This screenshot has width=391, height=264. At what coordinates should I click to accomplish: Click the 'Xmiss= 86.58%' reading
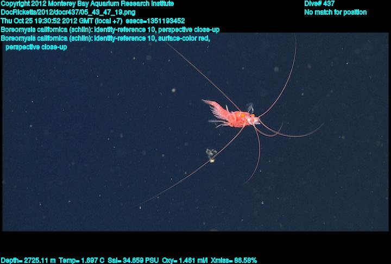tap(234, 261)
